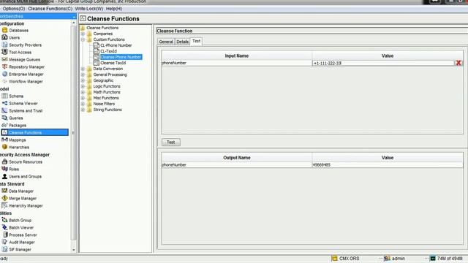
Task: Launch the Repository Manager icon
Action: (5, 66)
